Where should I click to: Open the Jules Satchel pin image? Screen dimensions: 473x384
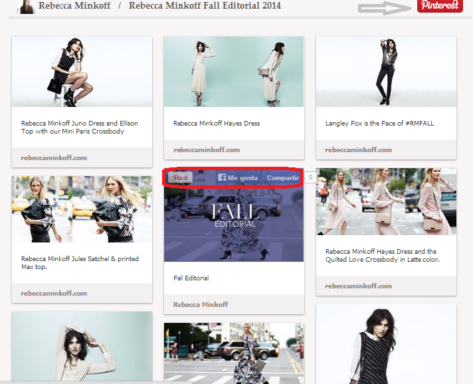82,209
